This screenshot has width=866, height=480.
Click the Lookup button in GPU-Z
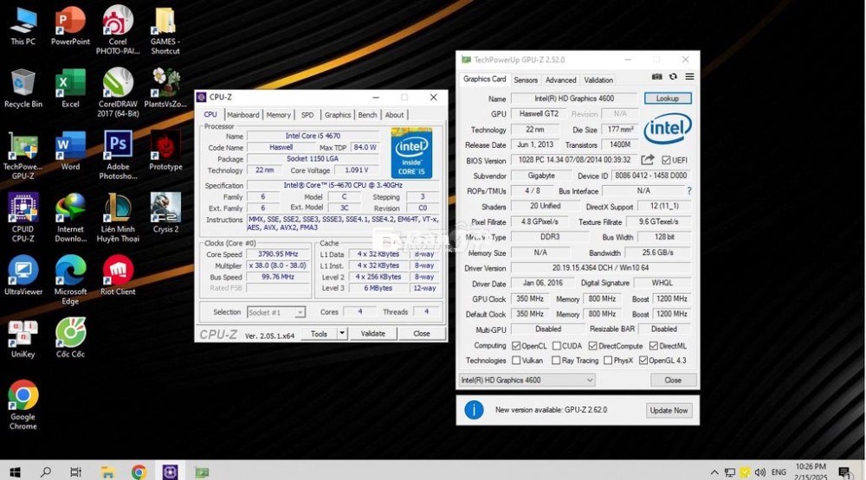(x=667, y=99)
